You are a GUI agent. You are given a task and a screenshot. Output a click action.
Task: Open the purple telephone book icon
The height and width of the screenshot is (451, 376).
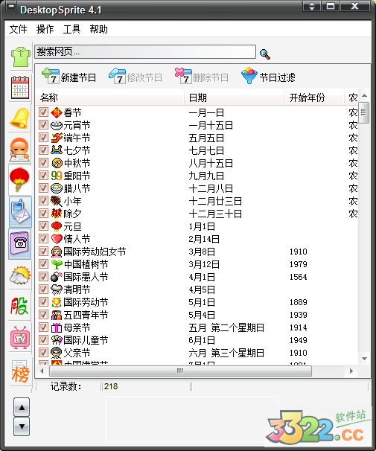click(20, 243)
